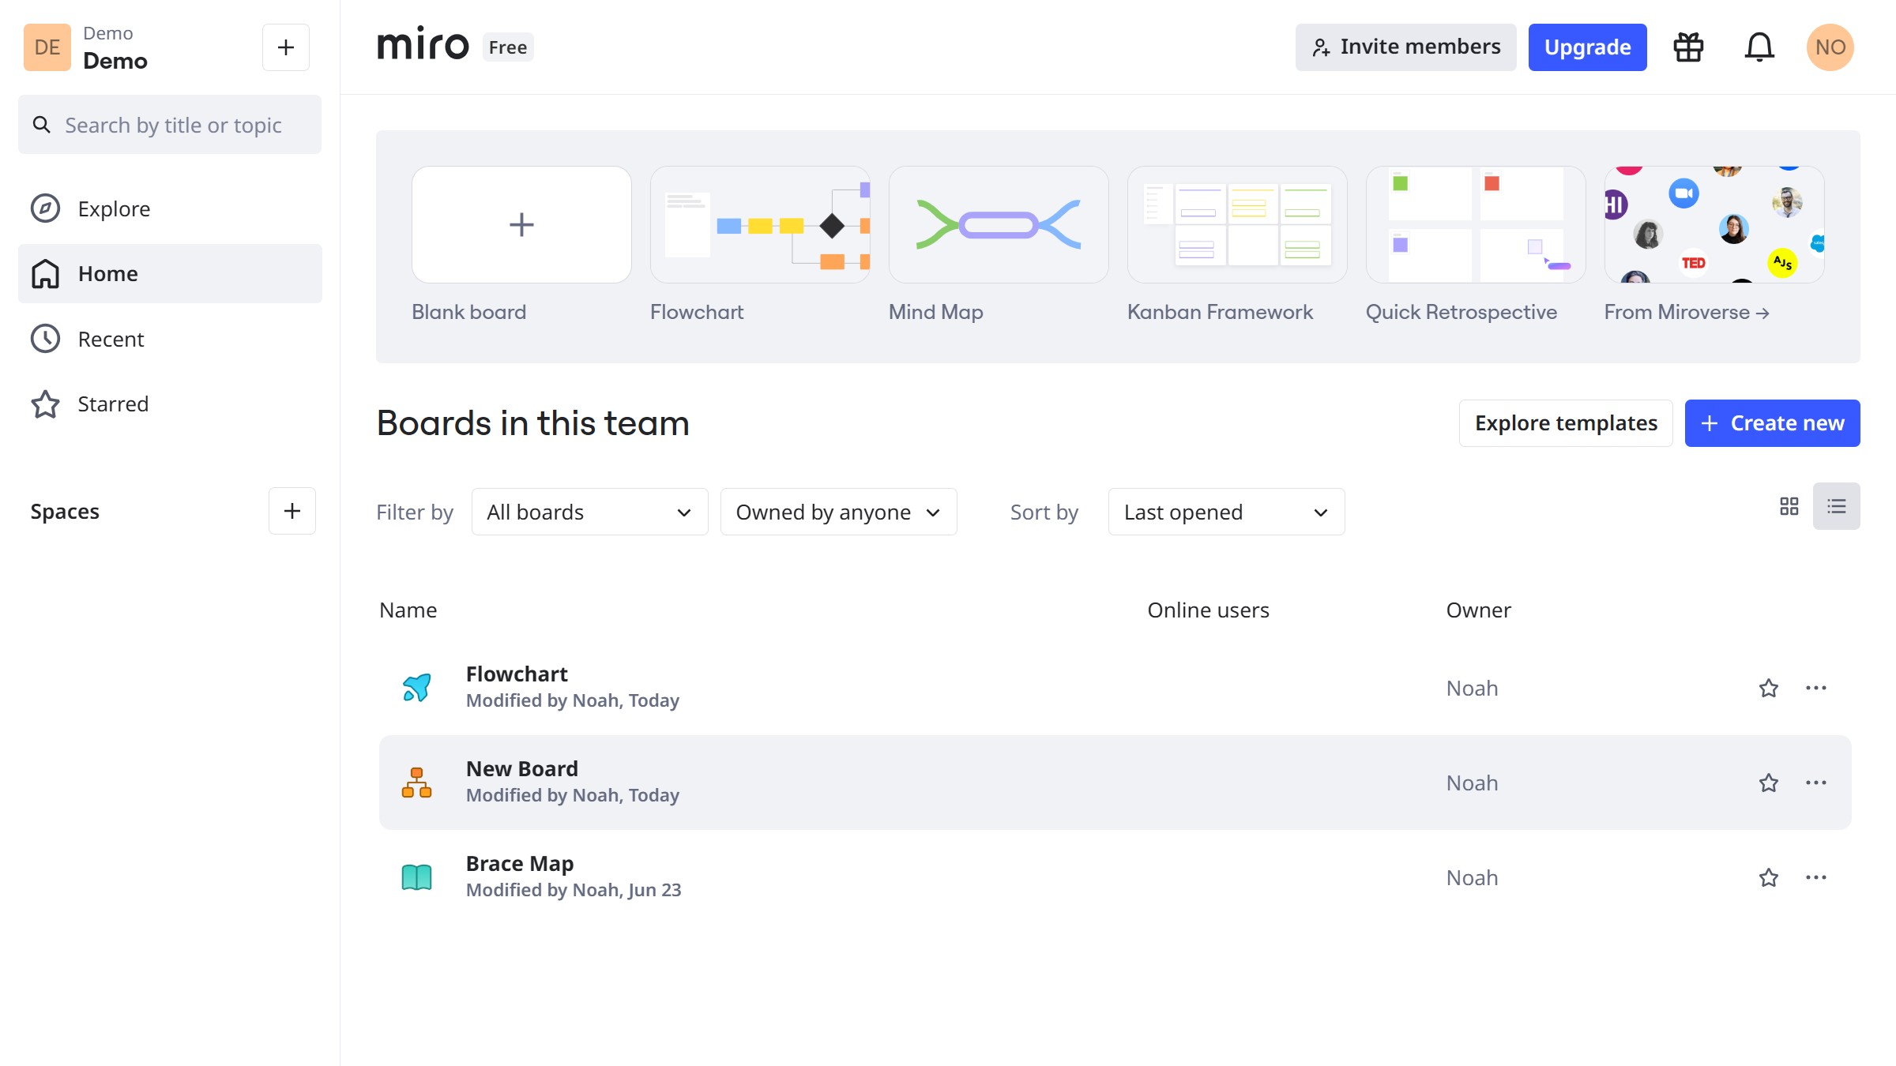
Task: Open your NO profile avatar menu
Action: [1830, 47]
